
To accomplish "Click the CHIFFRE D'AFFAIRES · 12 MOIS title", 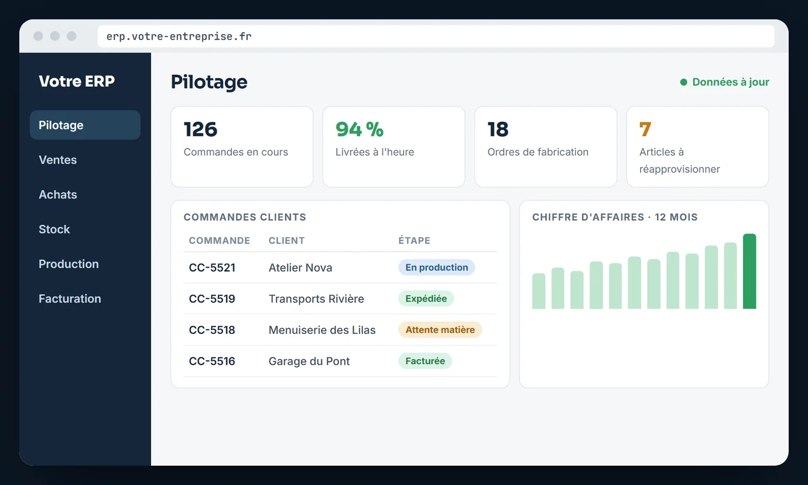I will (615, 217).
